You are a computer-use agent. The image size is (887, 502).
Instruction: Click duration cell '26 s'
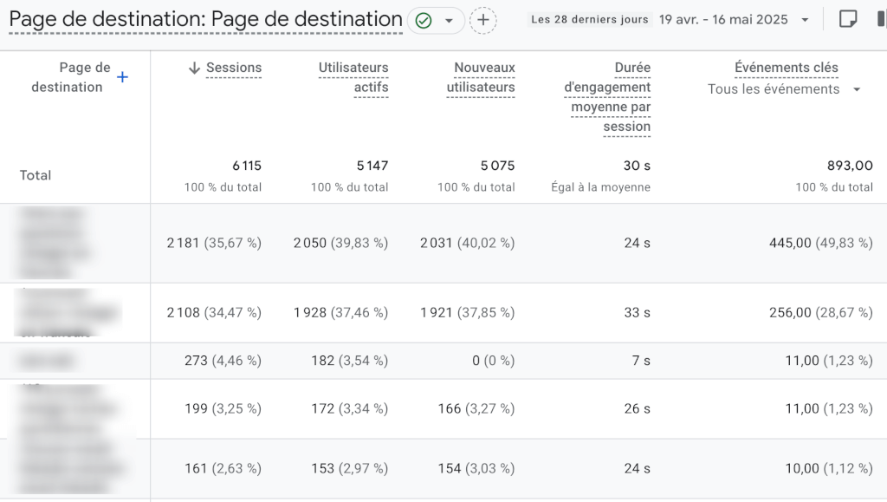(x=637, y=409)
